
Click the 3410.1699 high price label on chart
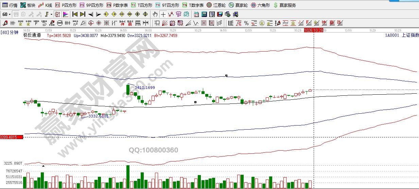click(x=144, y=88)
